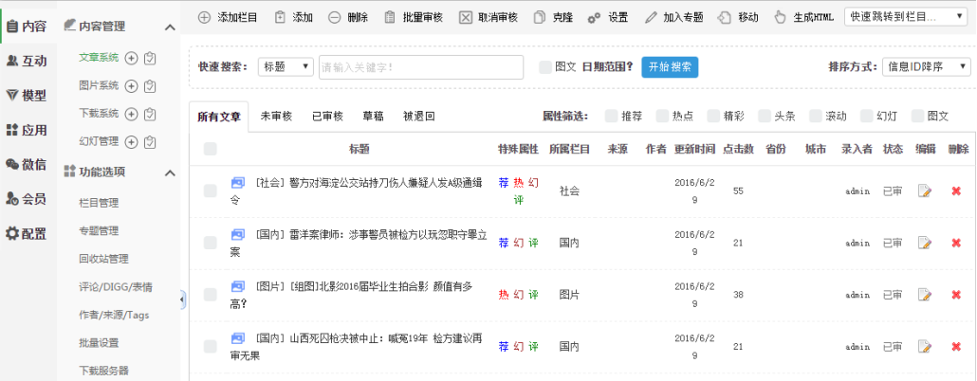
Task: Delete the 图片 article using red X
Action: pos(956,295)
